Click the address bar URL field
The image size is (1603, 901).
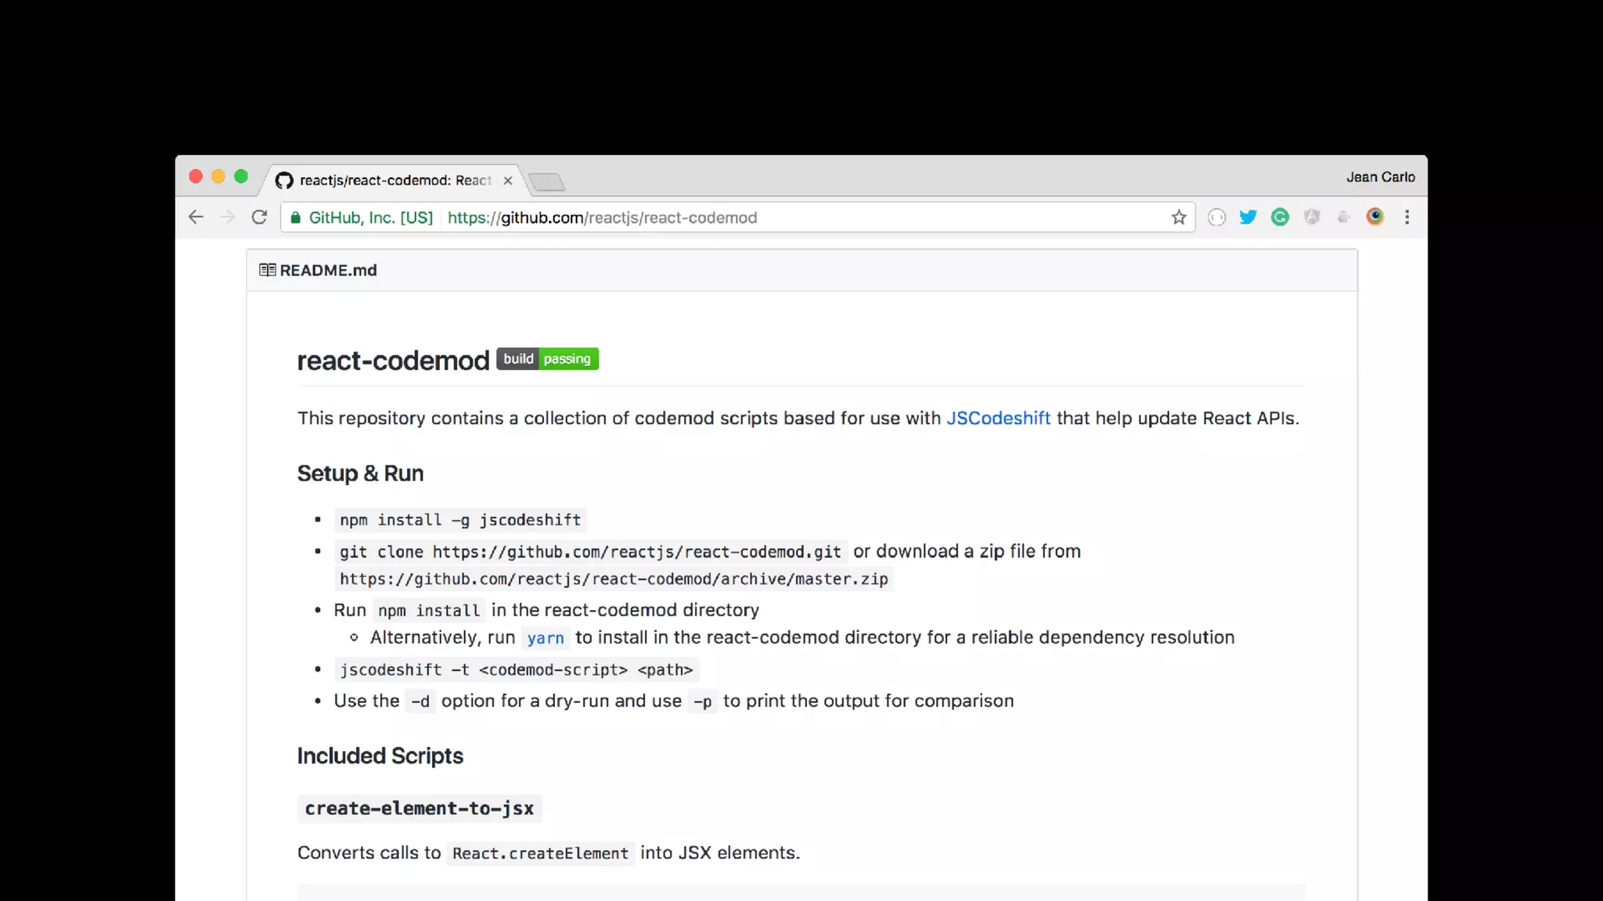(x=737, y=217)
